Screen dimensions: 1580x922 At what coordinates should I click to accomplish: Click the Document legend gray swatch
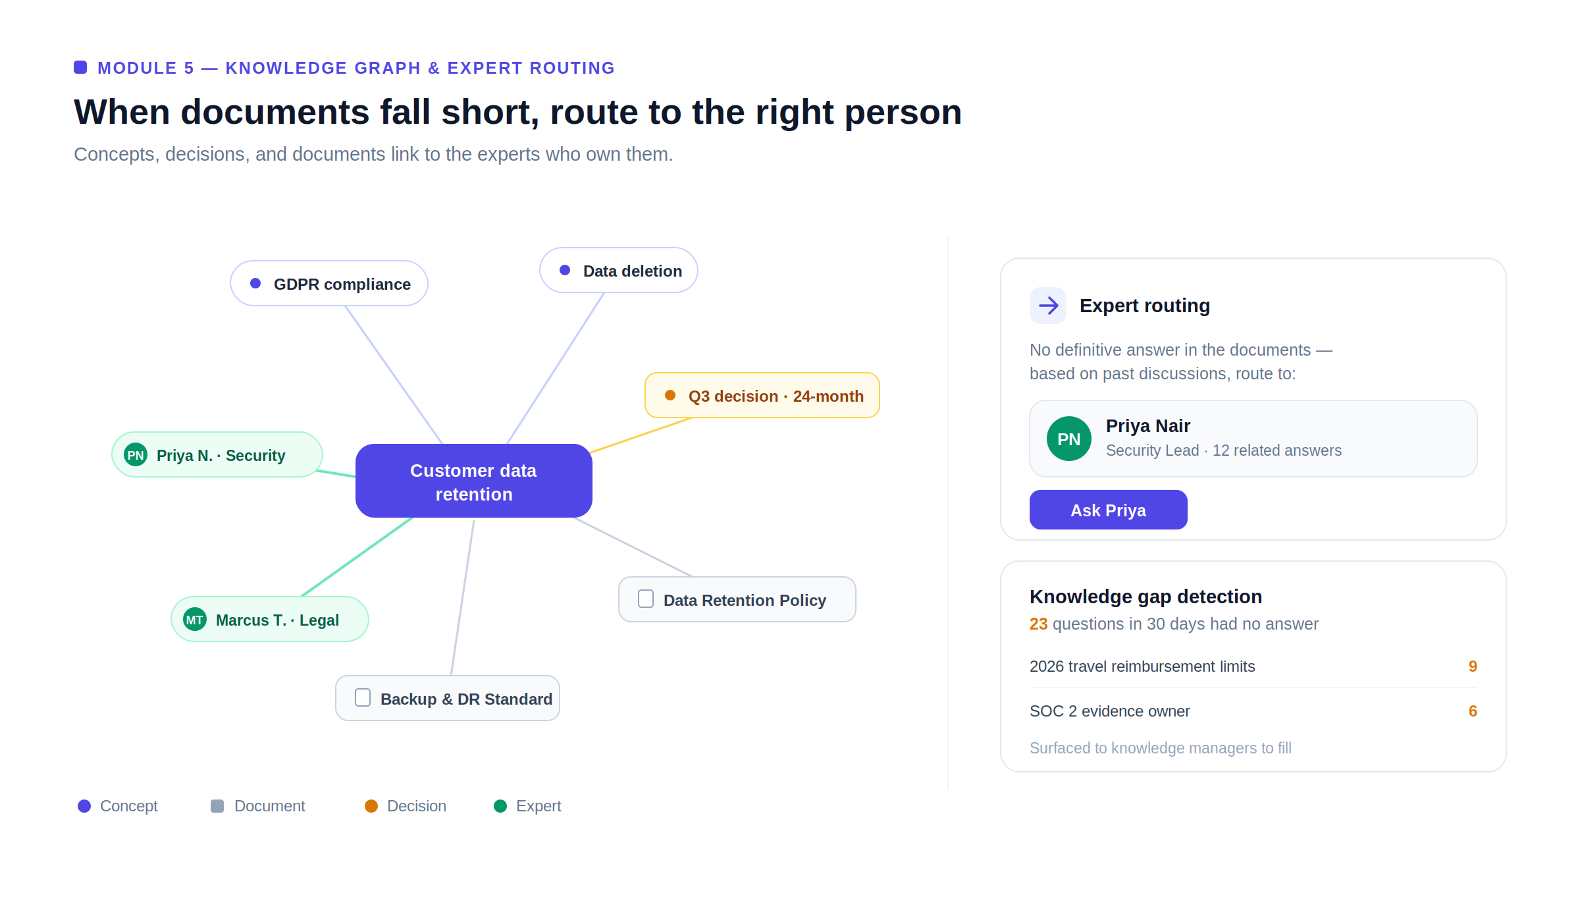(217, 806)
